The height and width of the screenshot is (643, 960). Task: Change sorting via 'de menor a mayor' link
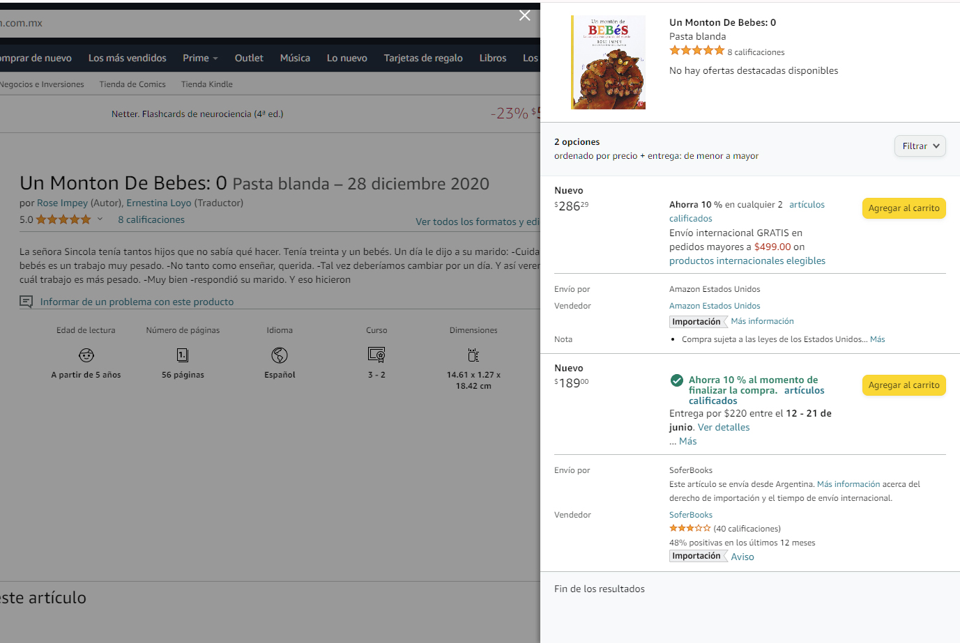721,156
